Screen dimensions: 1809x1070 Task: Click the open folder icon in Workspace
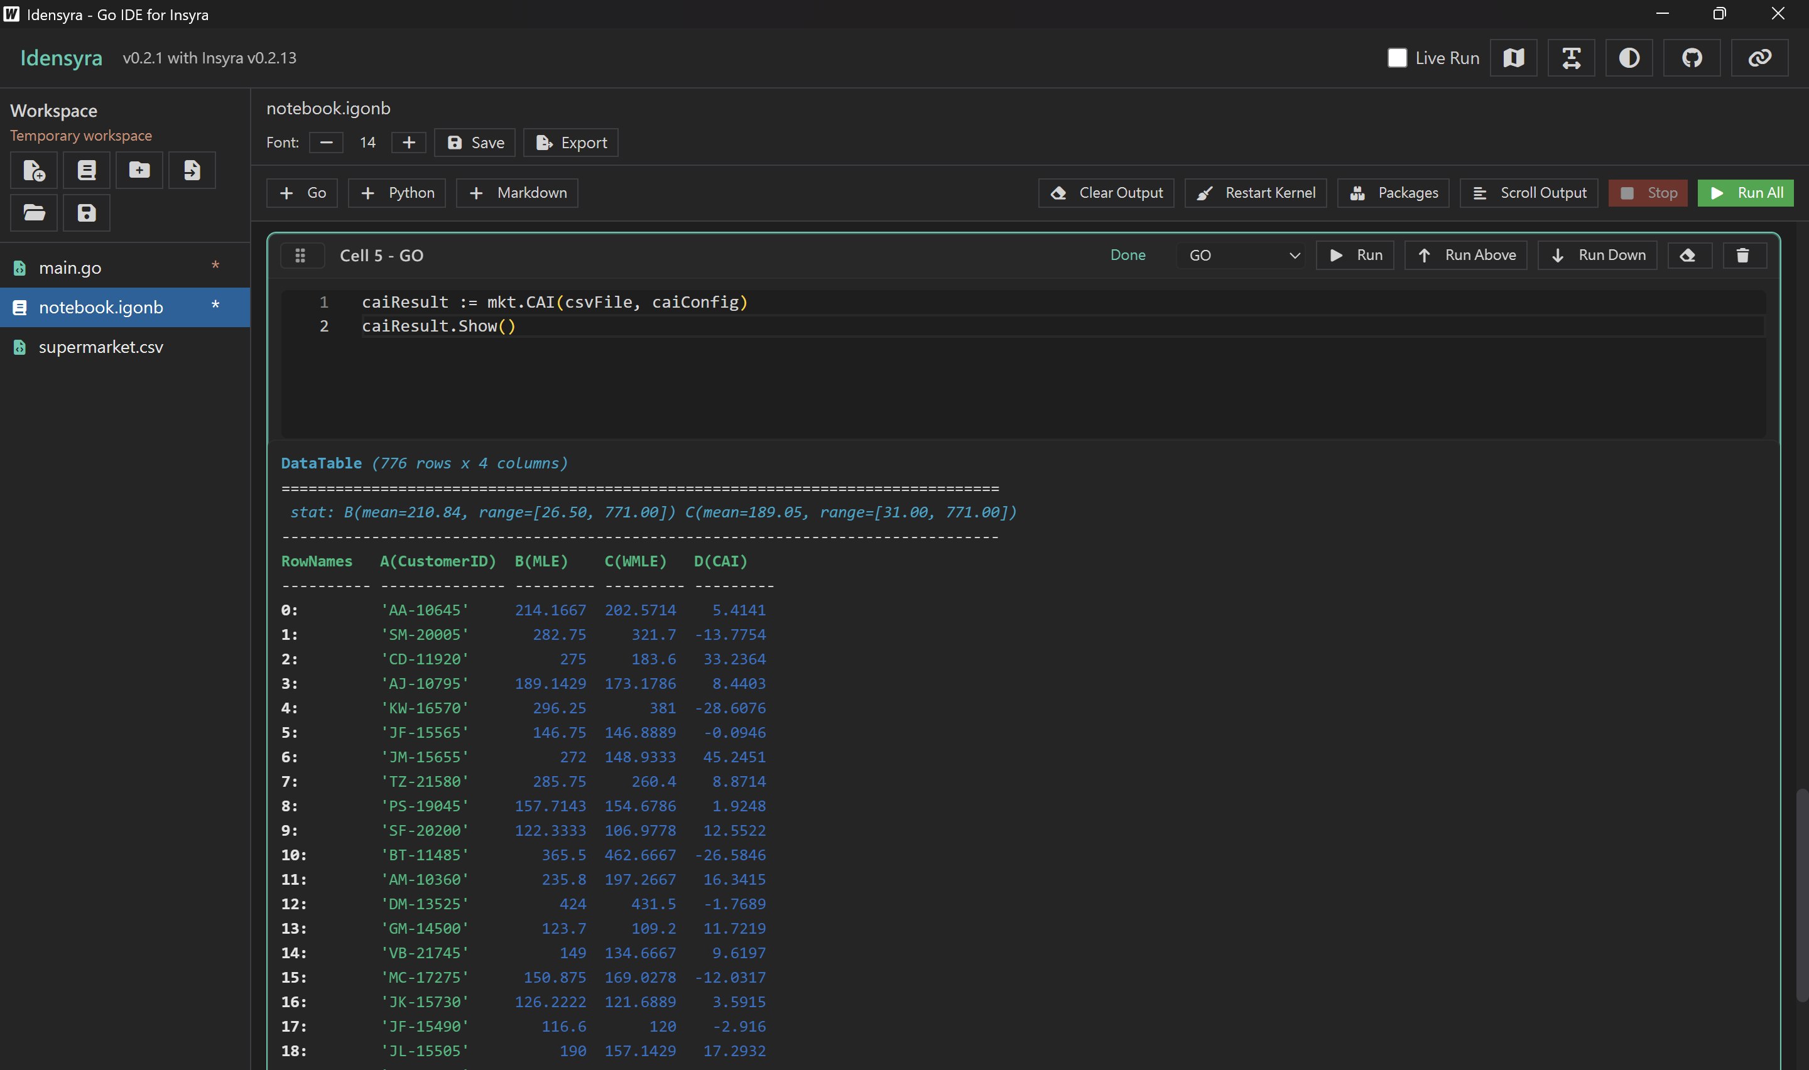click(34, 213)
